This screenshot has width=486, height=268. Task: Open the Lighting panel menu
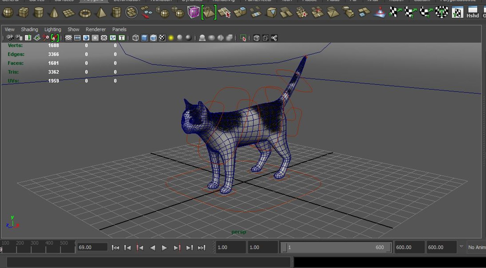point(53,29)
